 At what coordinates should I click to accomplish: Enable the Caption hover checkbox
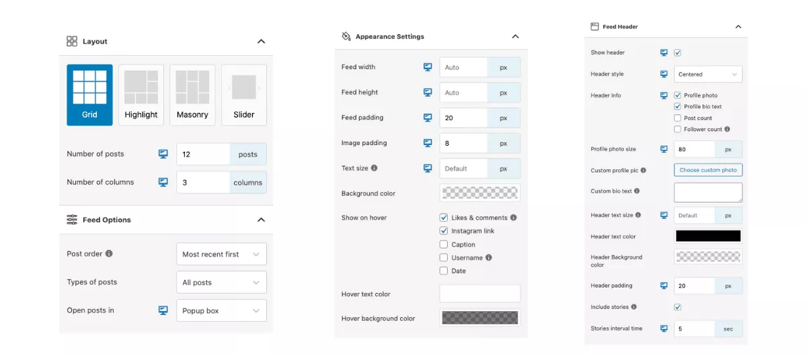tap(444, 244)
